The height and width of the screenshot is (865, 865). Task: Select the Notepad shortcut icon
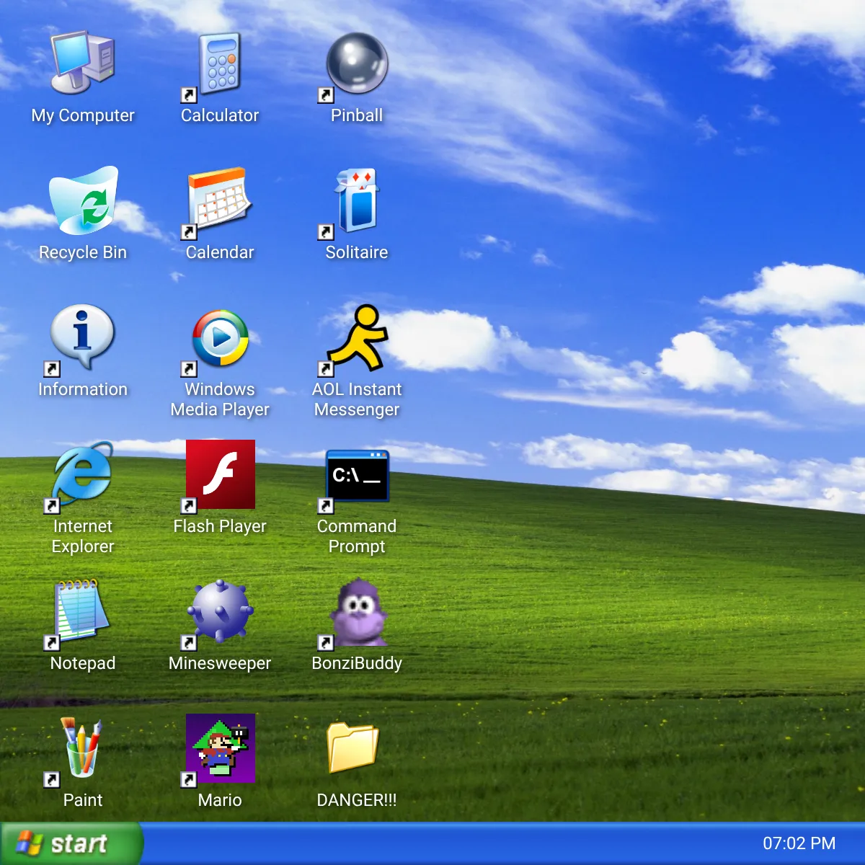83,611
